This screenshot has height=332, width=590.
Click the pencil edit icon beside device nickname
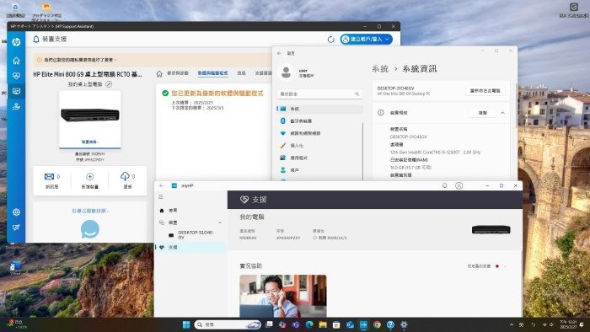tap(109, 84)
